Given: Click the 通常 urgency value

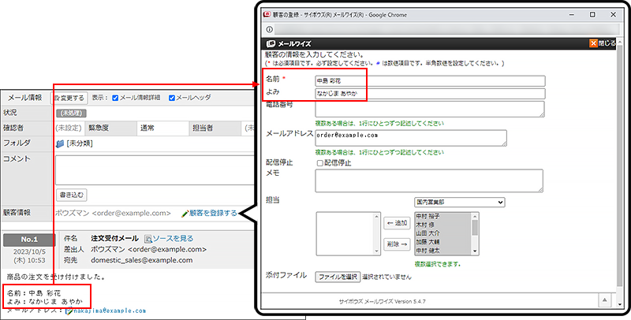Looking at the screenshot, I should pos(147,128).
